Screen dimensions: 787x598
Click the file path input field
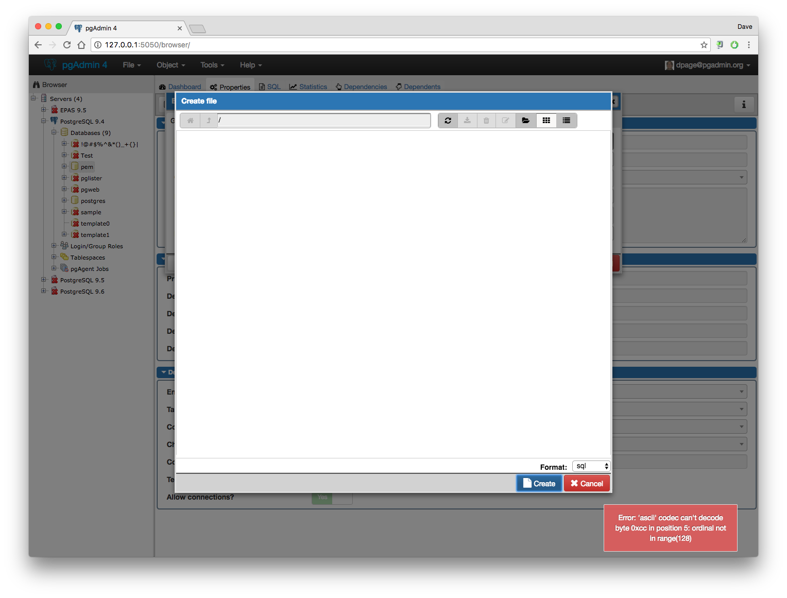[323, 121]
